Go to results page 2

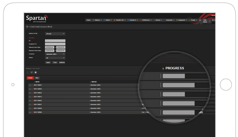click(x=32, y=72)
